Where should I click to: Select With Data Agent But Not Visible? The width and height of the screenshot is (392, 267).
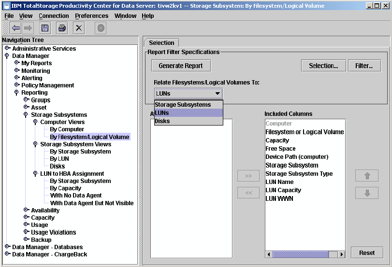[92, 203]
